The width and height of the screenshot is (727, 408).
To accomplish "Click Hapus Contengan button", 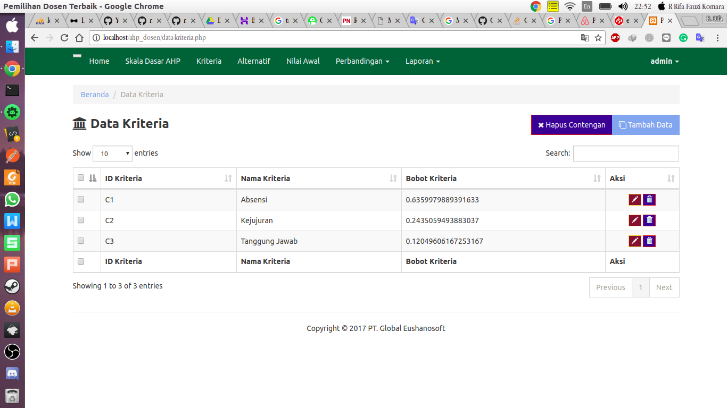I will pyautogui.click(x=572, y=125).
